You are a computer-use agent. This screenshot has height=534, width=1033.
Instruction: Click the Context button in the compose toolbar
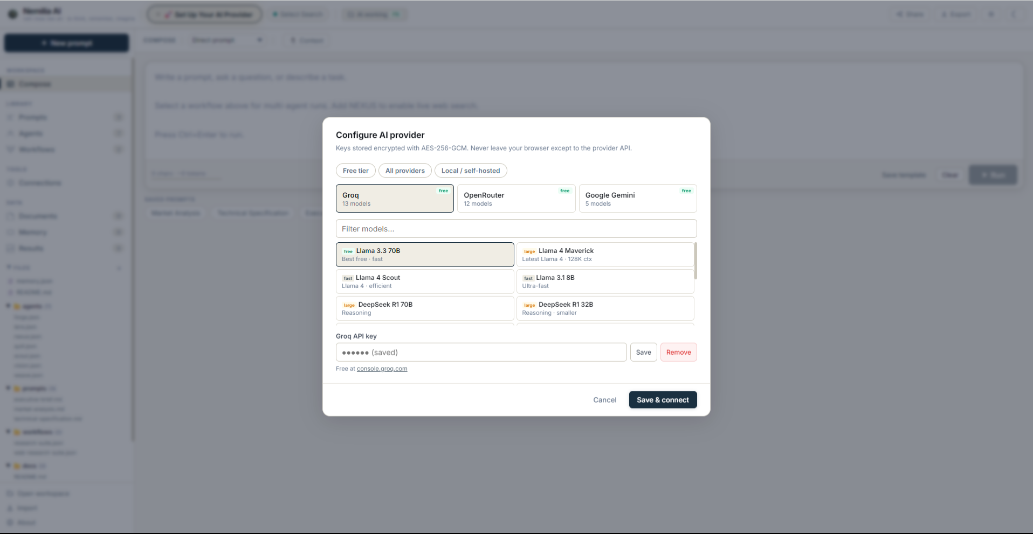307,40
